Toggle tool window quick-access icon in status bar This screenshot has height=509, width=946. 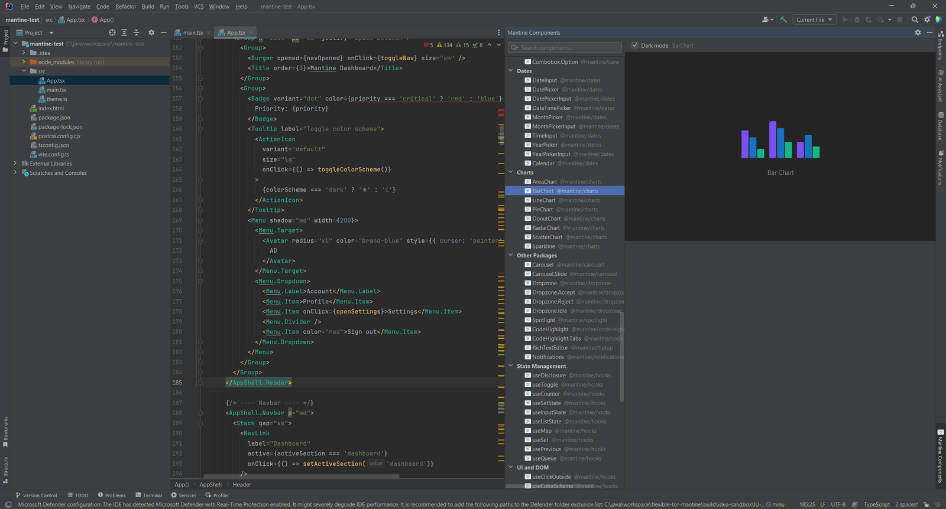[8, 504]
